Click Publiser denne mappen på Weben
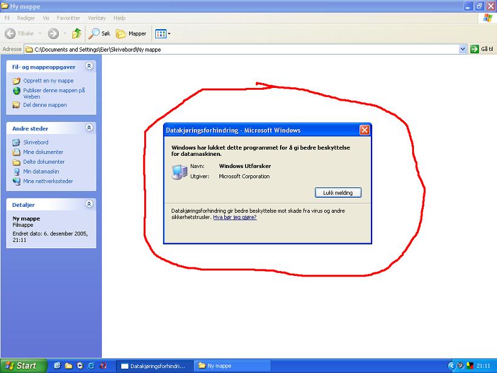The image size is (497, 373). tap(54, 93)
